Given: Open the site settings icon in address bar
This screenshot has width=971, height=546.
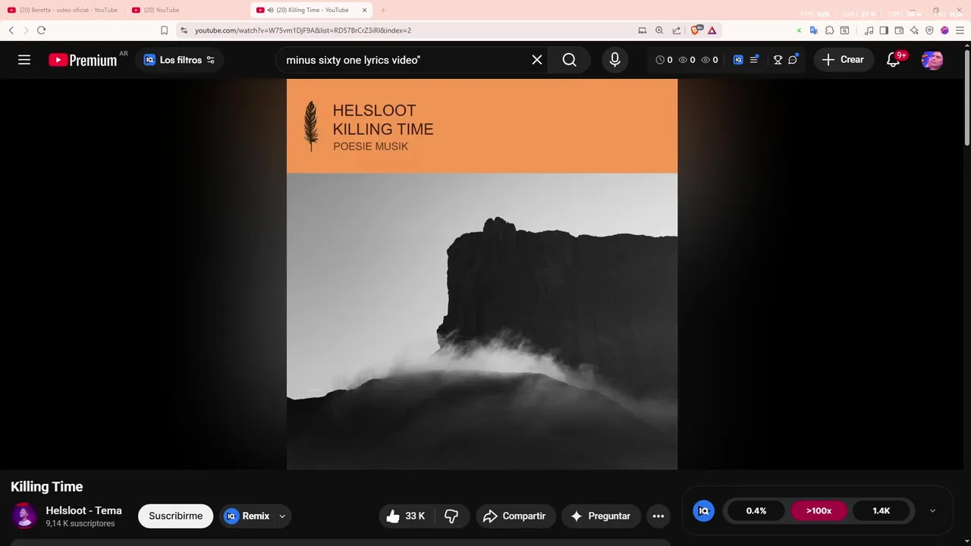Looking at the screenshot, I should [x=184, y=30].
